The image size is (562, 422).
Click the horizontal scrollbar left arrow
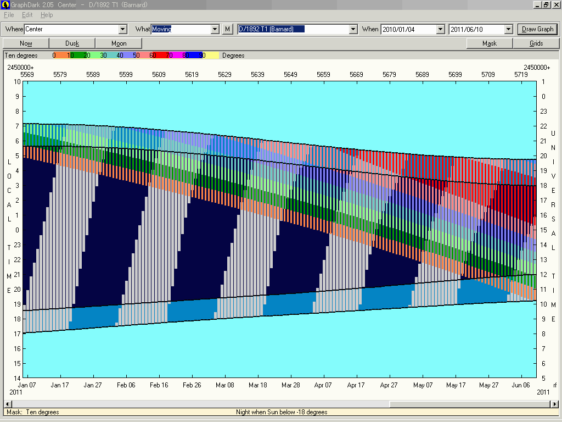point(7,404)
